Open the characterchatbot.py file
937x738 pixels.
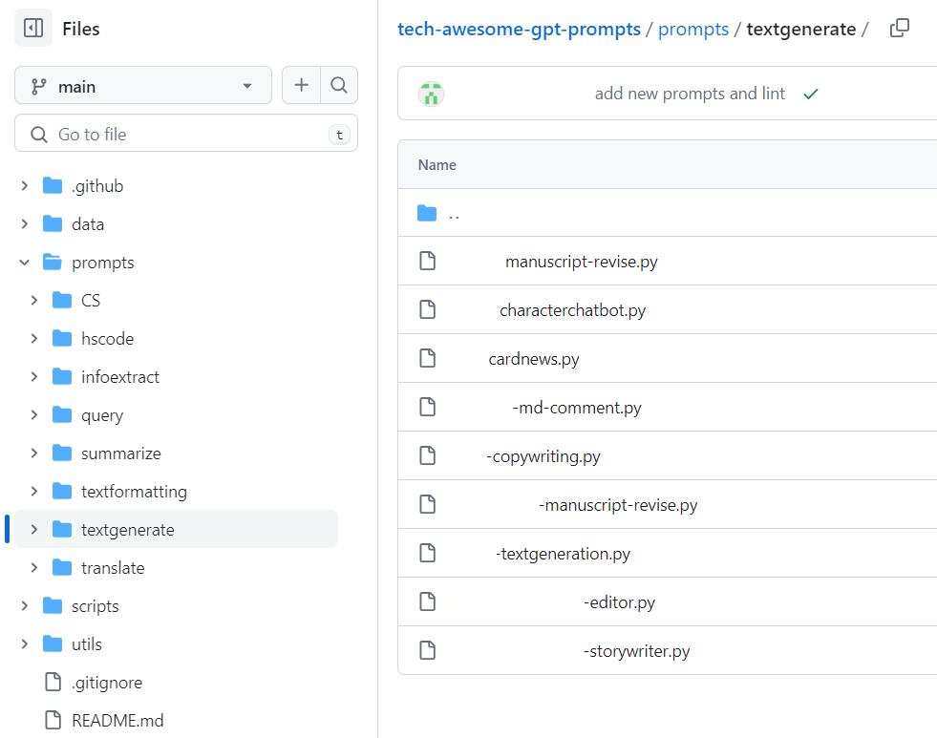pyautogui.click(x=572, y=310)
